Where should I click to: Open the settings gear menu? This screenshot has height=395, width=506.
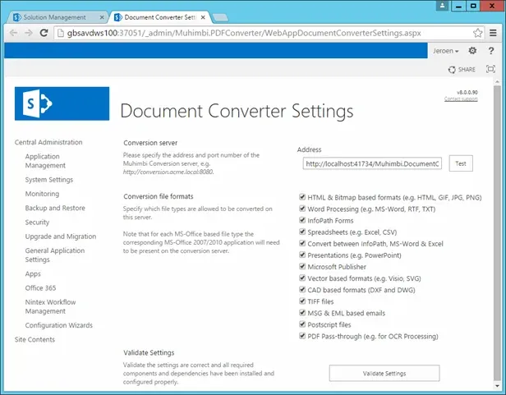[x=472, y=51]
